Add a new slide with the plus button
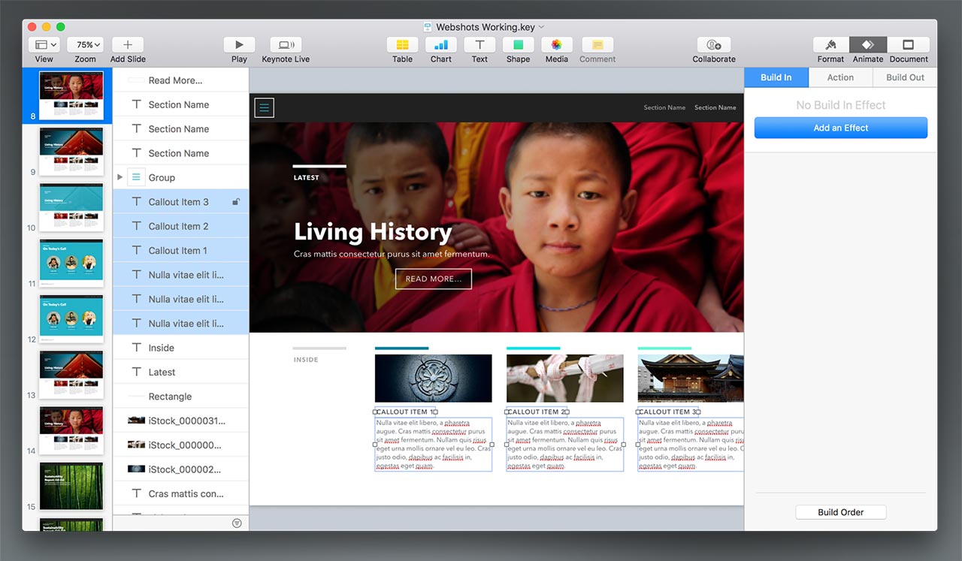Image resolution: width=962 pixels, height=561 pixels. click(x=128, y=45)
